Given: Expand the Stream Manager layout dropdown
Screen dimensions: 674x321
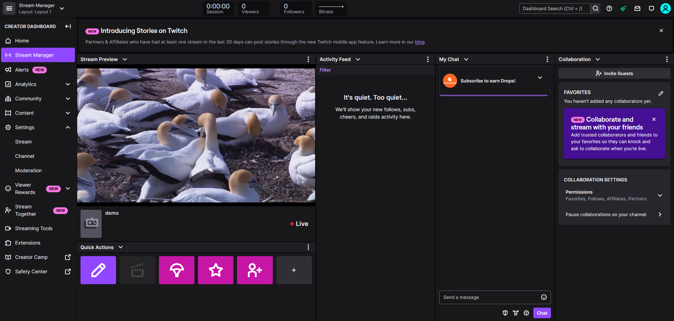Looking at the screenshot, I should coord(62,8).
